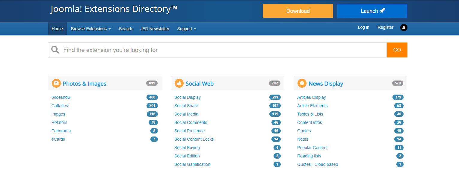The height and width of the screenshot is (176, 459).
Task: Open the Search menu item
Action: point(126,29)
